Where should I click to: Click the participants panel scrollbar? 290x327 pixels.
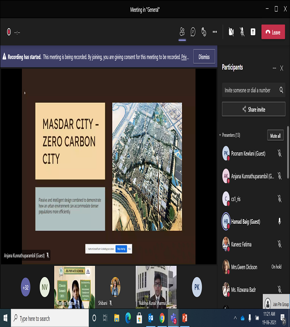point(288,152)
